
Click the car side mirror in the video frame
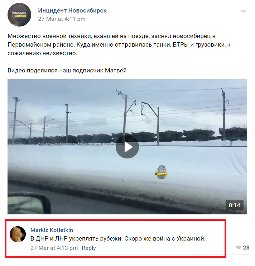tap(29, 203)
